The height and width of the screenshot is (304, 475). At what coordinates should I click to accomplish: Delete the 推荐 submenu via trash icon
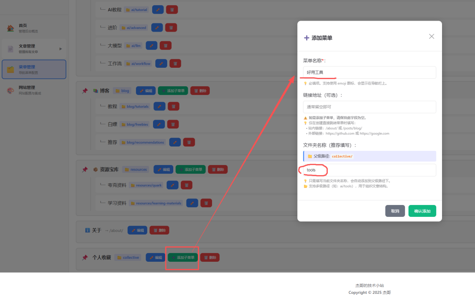click(189, 142)
